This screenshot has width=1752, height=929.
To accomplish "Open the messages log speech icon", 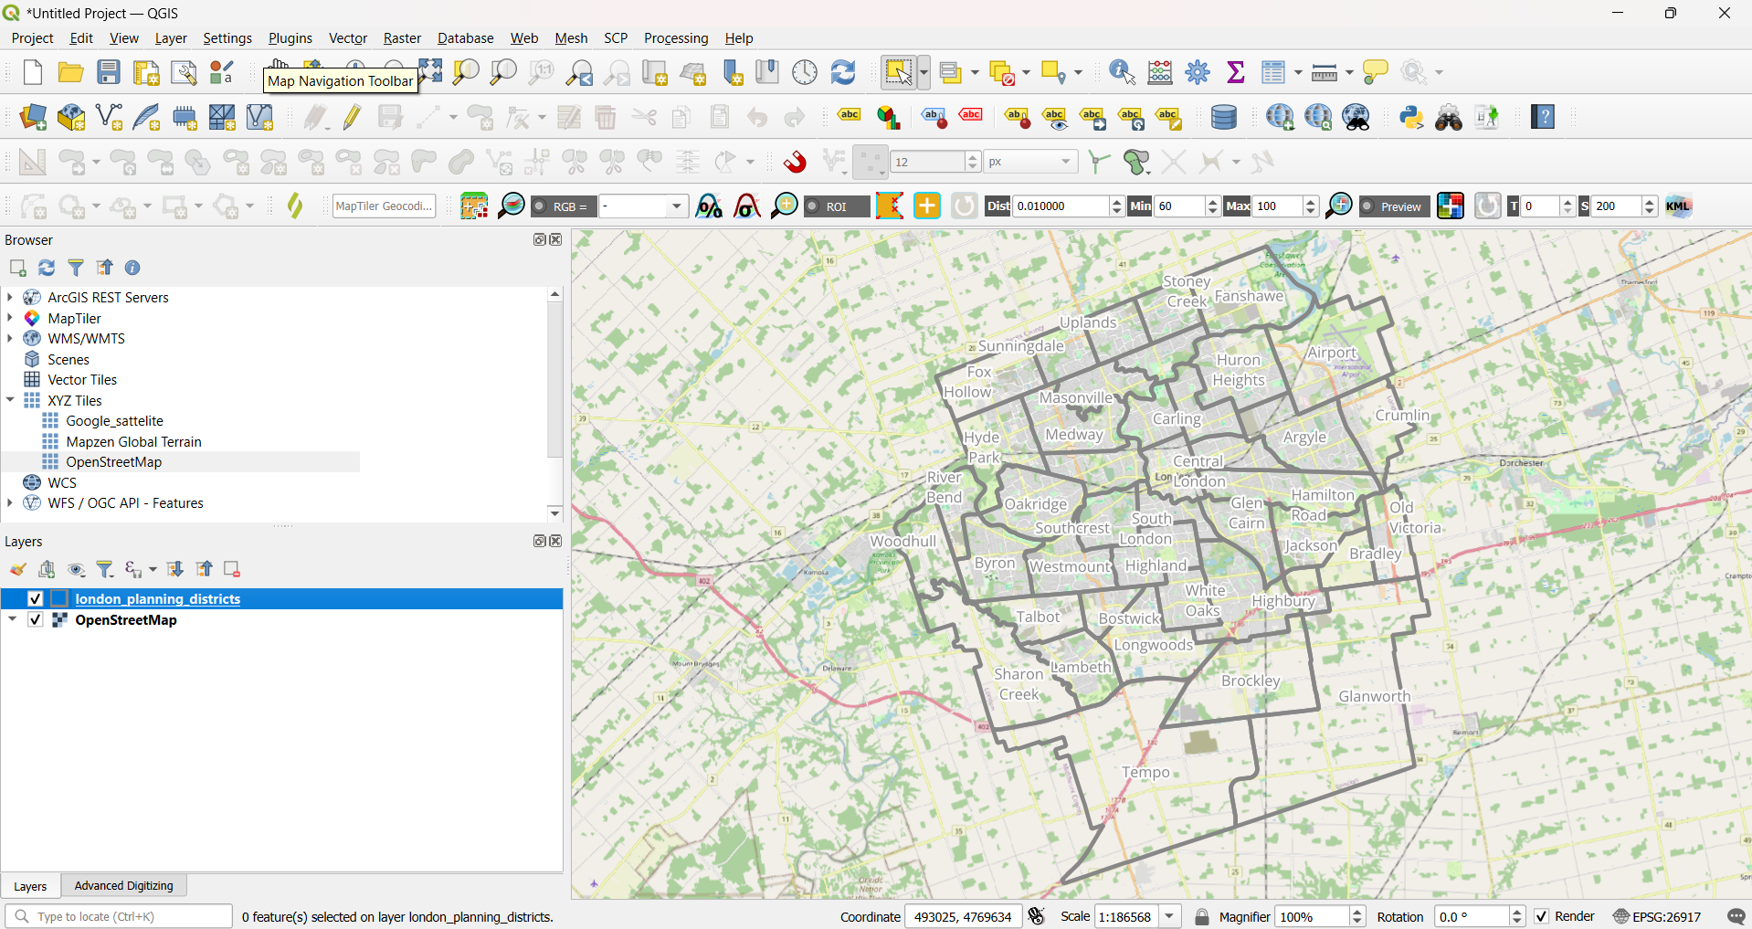I will (x=1736, y=916).
